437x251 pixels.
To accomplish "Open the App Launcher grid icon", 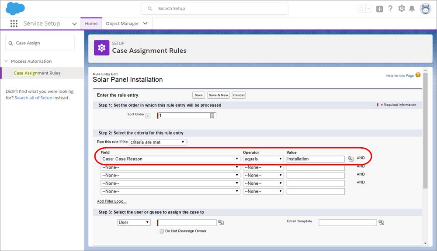I will click(x=14, y=24).
